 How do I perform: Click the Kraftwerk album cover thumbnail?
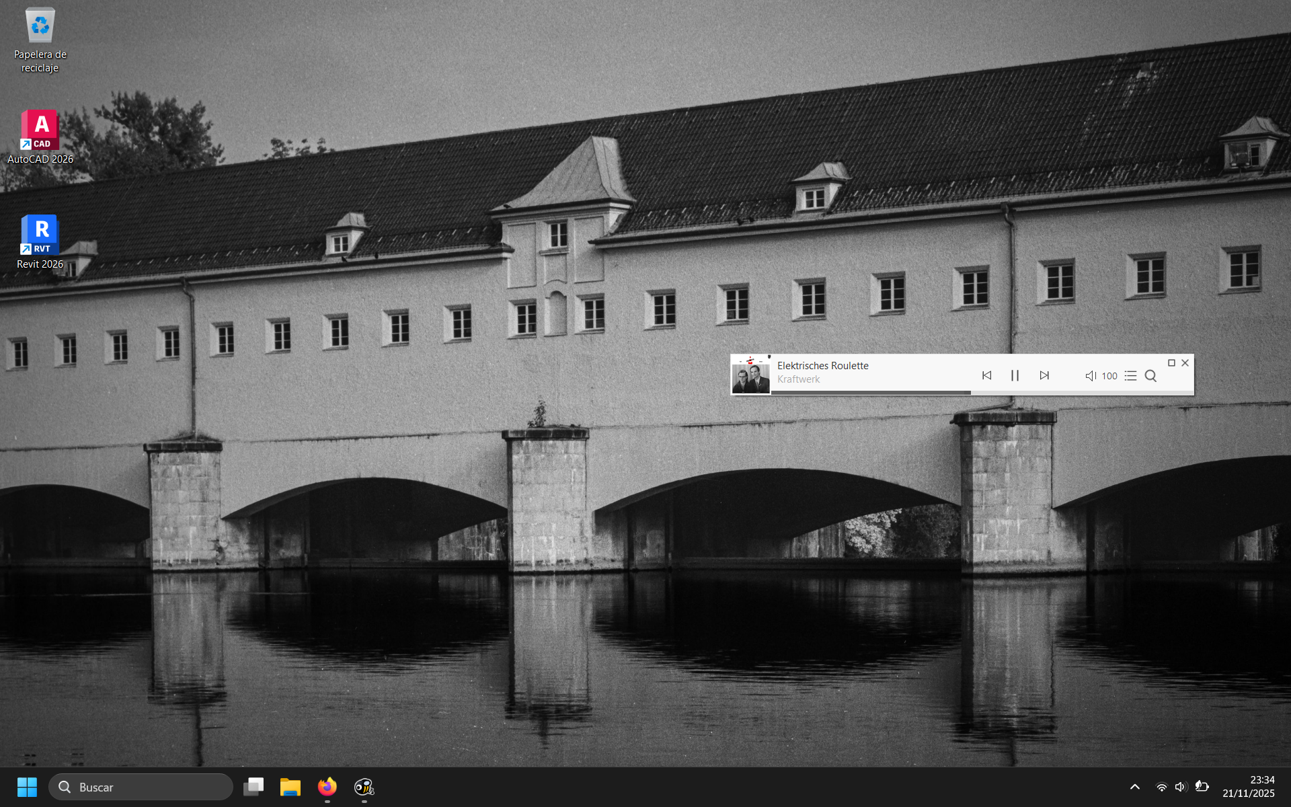click(x=750, y=375)
